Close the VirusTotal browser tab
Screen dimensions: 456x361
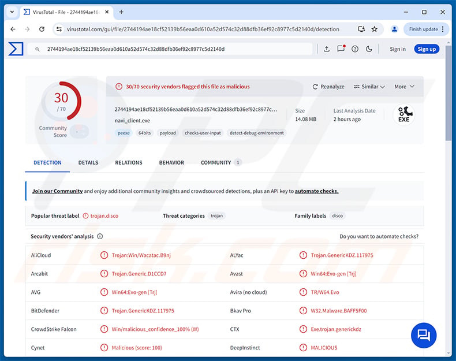tap(107, 12)
